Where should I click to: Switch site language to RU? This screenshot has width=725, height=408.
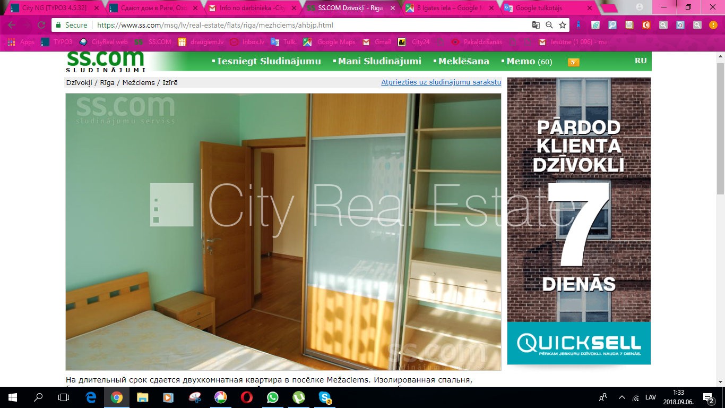(641, 61)
